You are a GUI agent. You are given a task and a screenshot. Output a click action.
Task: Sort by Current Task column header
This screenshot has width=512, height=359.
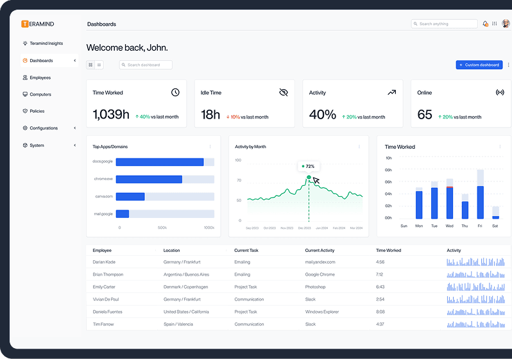[x=246, y=250]
